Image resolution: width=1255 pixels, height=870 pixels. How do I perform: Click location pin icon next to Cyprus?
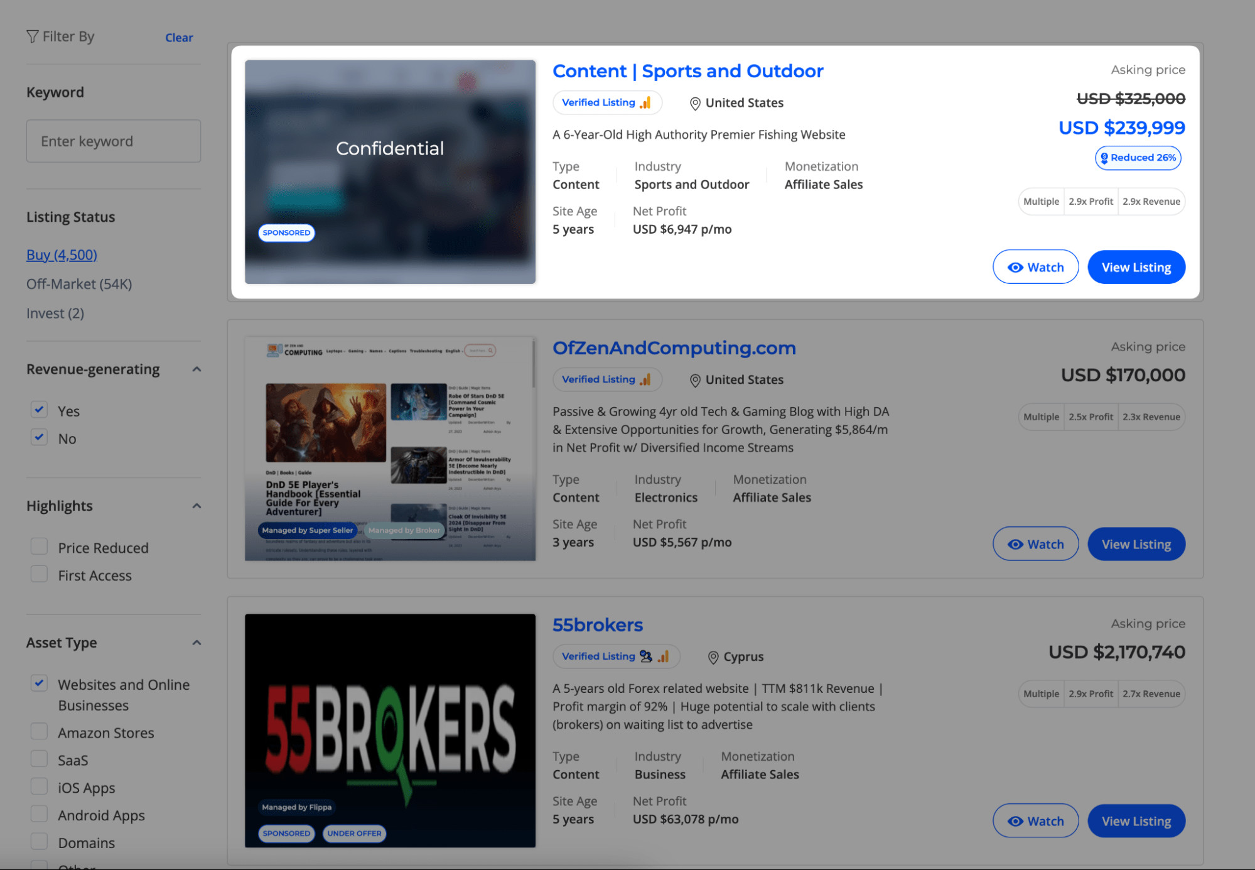(713, 657)
